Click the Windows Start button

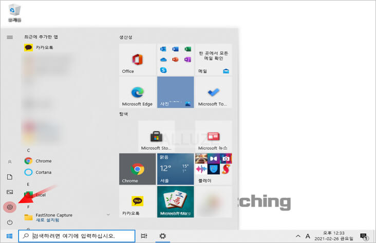9,236
